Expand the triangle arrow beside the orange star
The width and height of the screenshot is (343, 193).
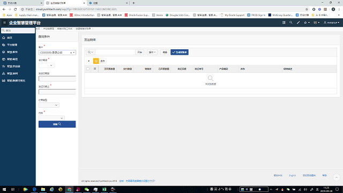[89, 61]
